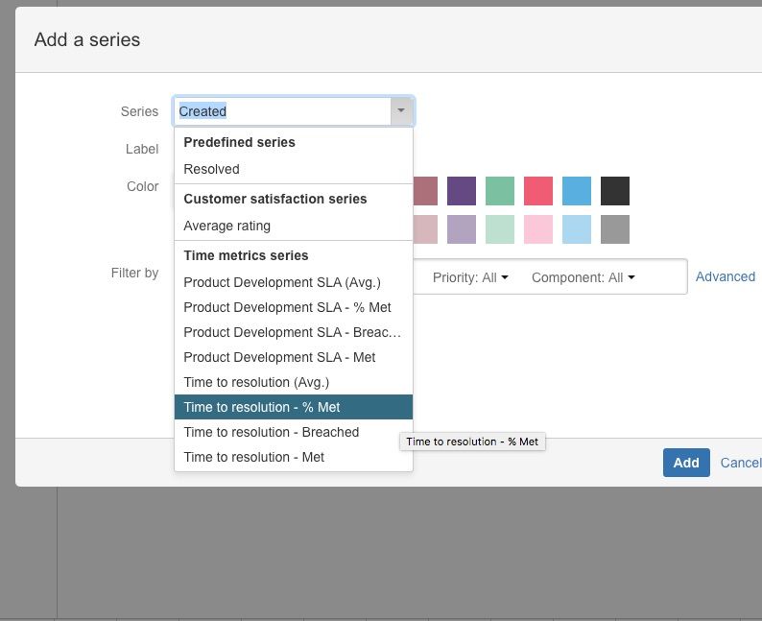Expand the Priority: All filter
The image size is (762, 621).
[470, 277]
